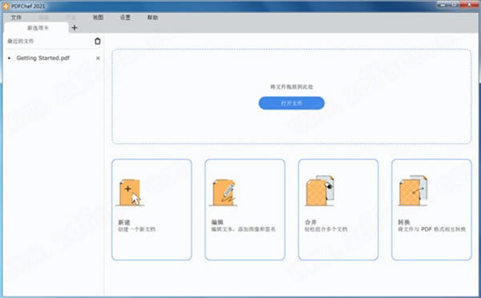The image size is (481, 298).
Task: Add a new tab with the plus icon
Action: pos(75,28)
